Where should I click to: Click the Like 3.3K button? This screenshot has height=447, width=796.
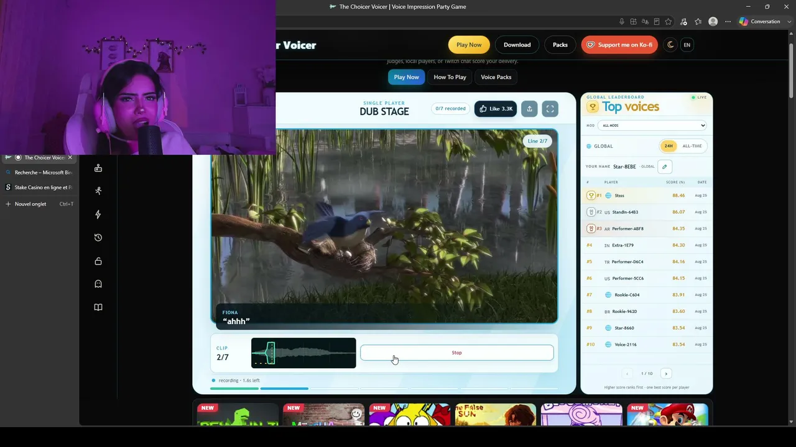click(496, 109)
